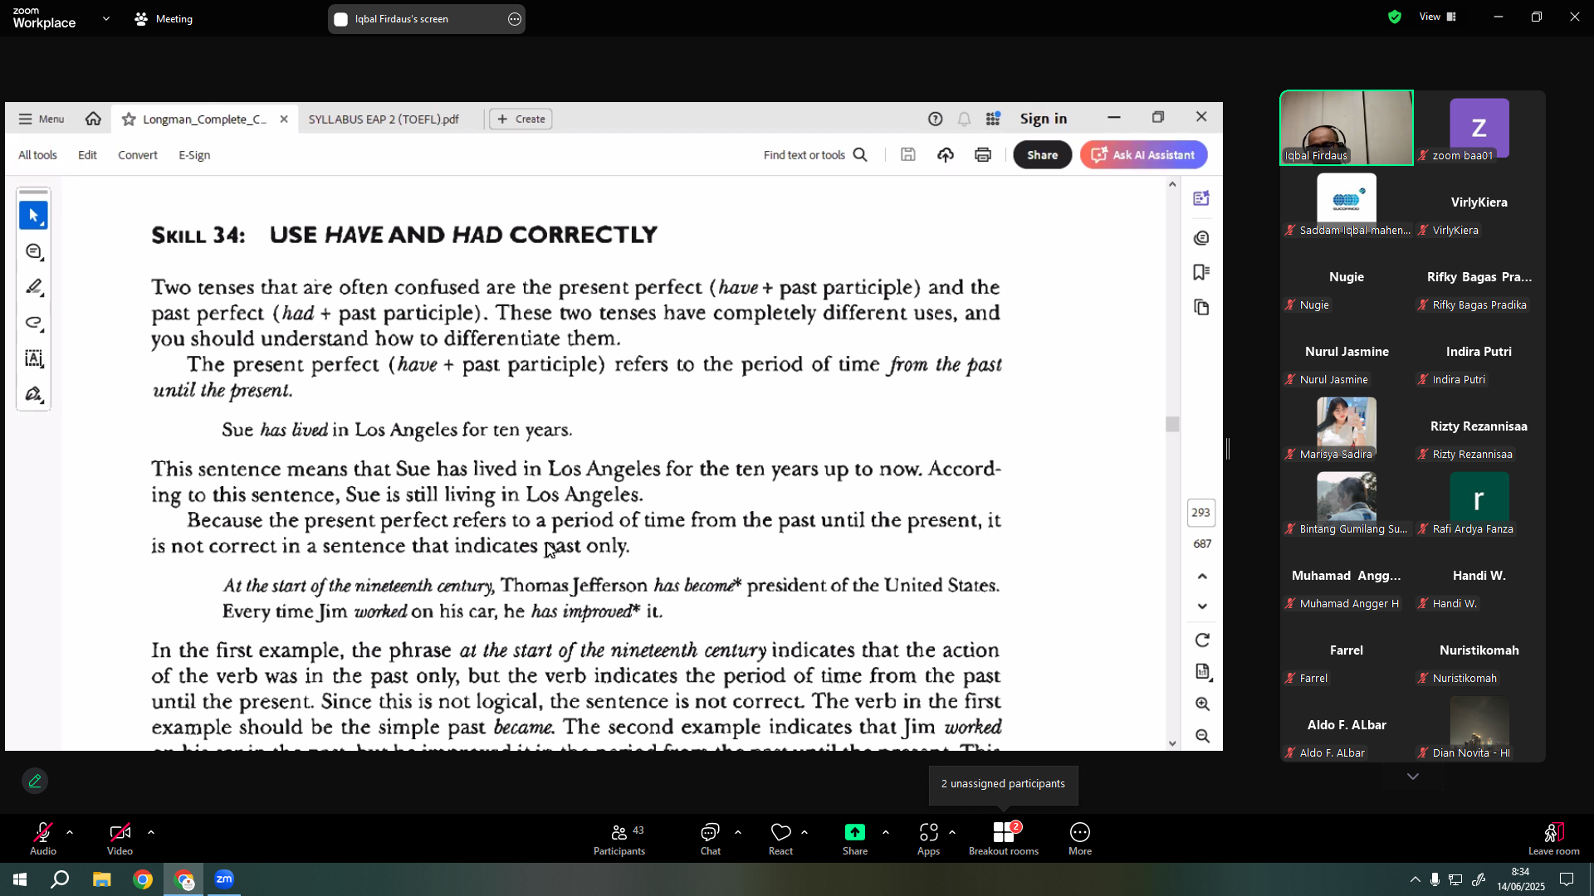Open the page display options icon
1594x896 pixels.
click(x=1202, y=672)
